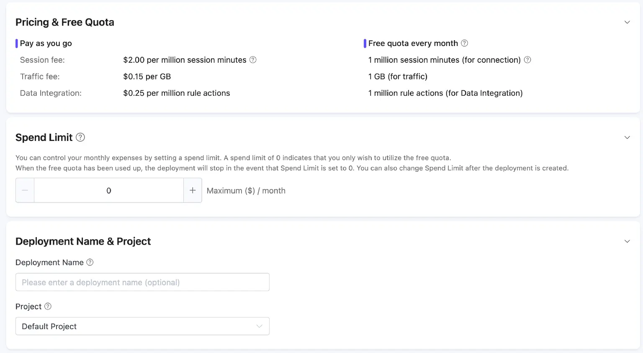Click help icon next to Free quota every month
The image size is (643, 353).
point(464,43)
